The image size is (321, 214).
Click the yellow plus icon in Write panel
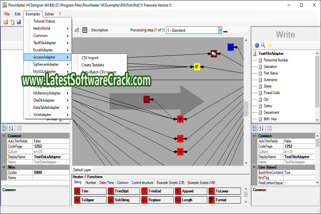pyautogui.click(x=270, y=45)
